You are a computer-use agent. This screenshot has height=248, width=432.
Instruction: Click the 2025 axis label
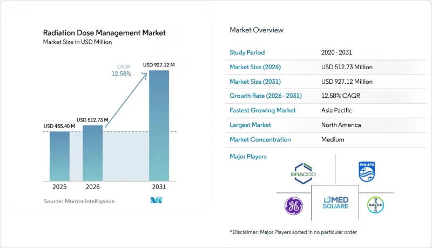[x=59, y=187]
